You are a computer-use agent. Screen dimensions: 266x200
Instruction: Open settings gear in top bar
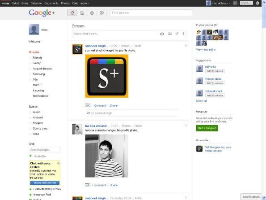click(x=258, y=3)
